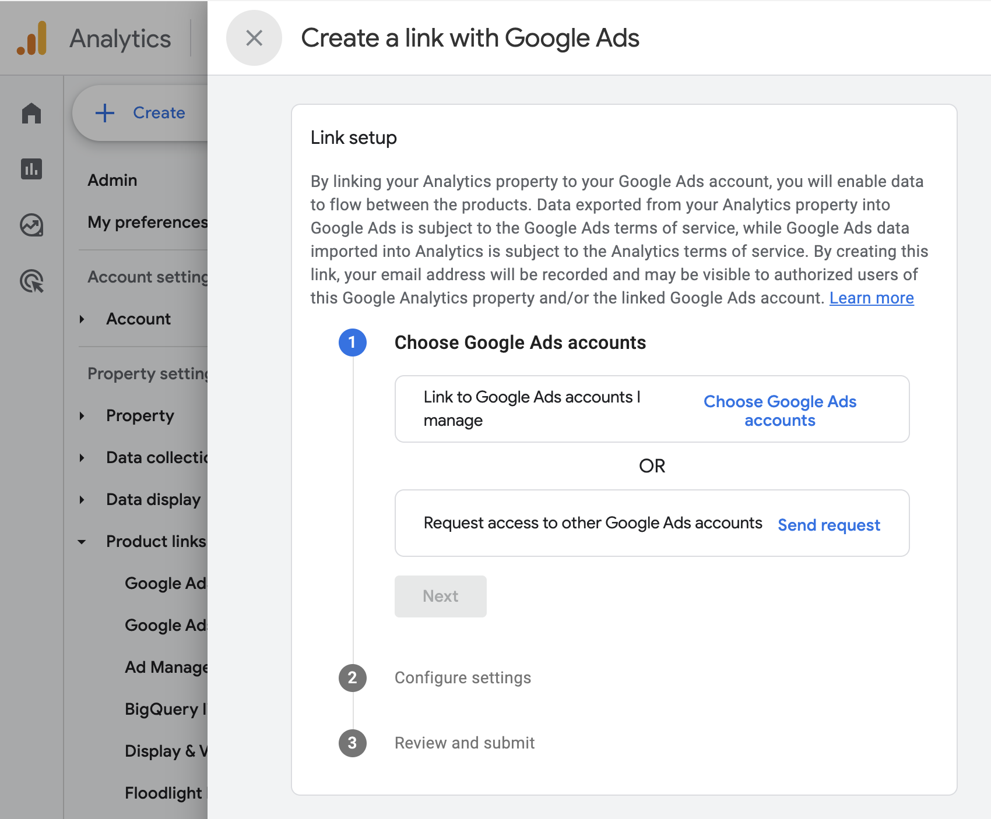The height and width of the screenshot is (819, 991).
Task: Expand the Data collection arrow
Action: (x=82, y=458)
